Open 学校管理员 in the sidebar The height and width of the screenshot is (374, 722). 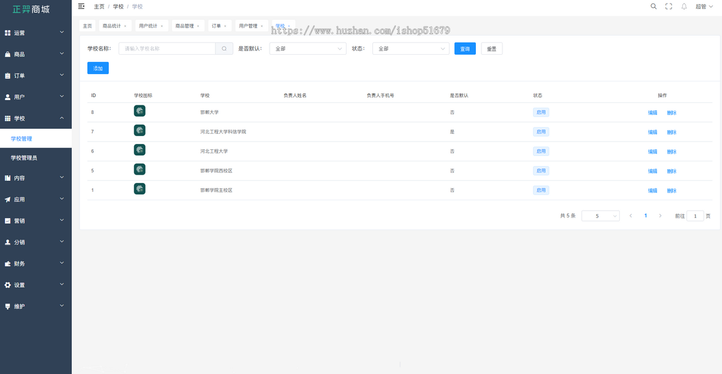point(24,158)
